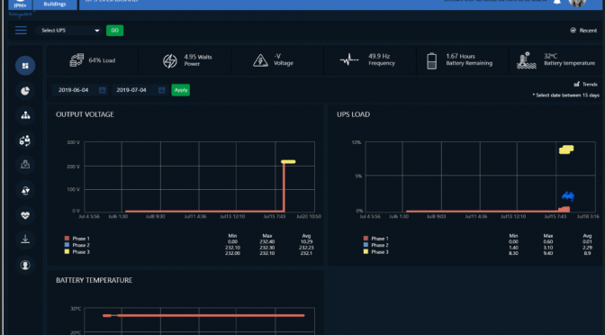Image resolution: width=605 pixels, height=335 pixels.
Task: Open the hierarchy tree icon in sidebar
Action: pyautogui.click(x=25, y=115)
